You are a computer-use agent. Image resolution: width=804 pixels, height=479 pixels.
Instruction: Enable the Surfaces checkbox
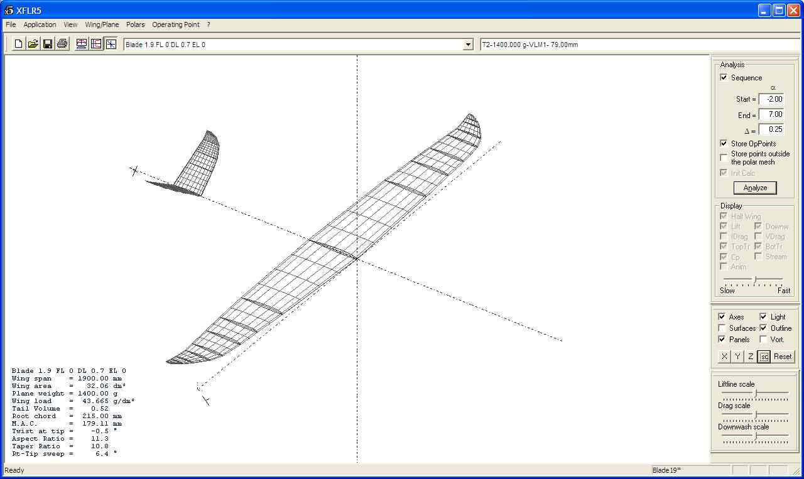tap(722, 328)
